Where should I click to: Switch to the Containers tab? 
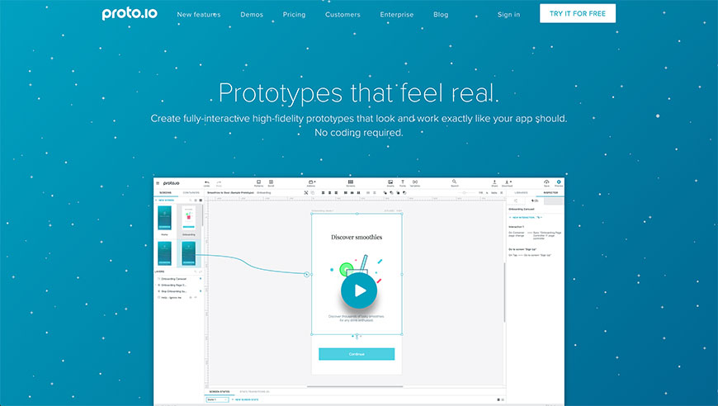(x=190, y=192)
